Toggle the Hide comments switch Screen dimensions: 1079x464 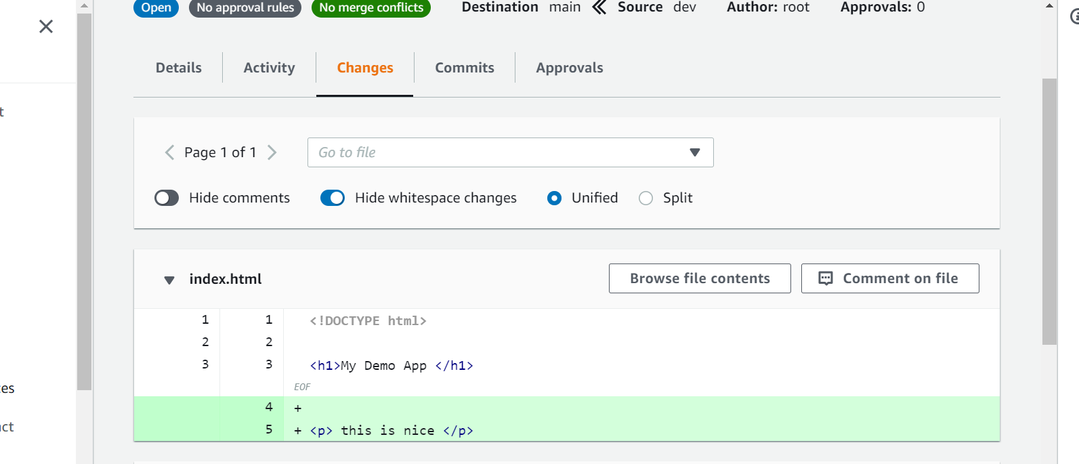click(167, 198)
